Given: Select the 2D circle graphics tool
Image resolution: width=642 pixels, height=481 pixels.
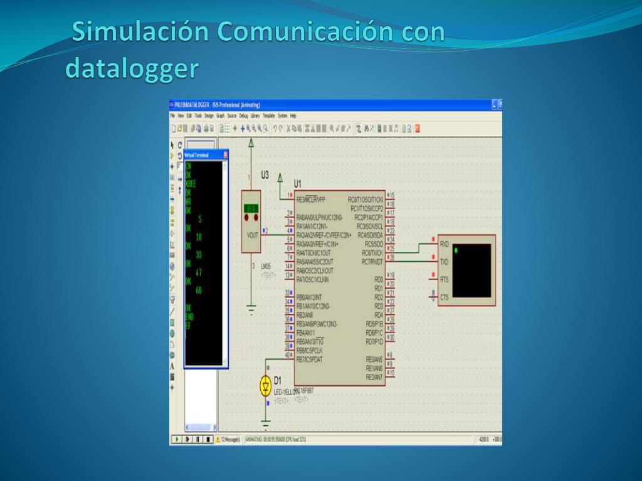Looking at the screenshot, I should pyautogui.click(x=172, y=334).
